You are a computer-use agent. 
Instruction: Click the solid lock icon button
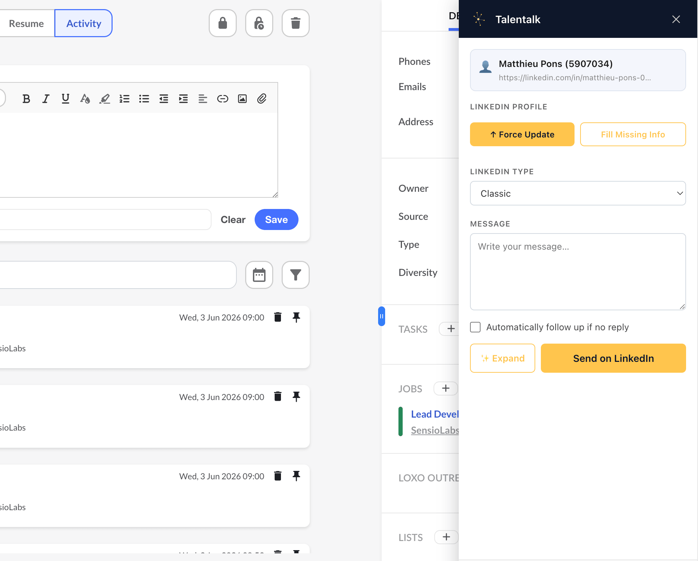pos(223,23)
